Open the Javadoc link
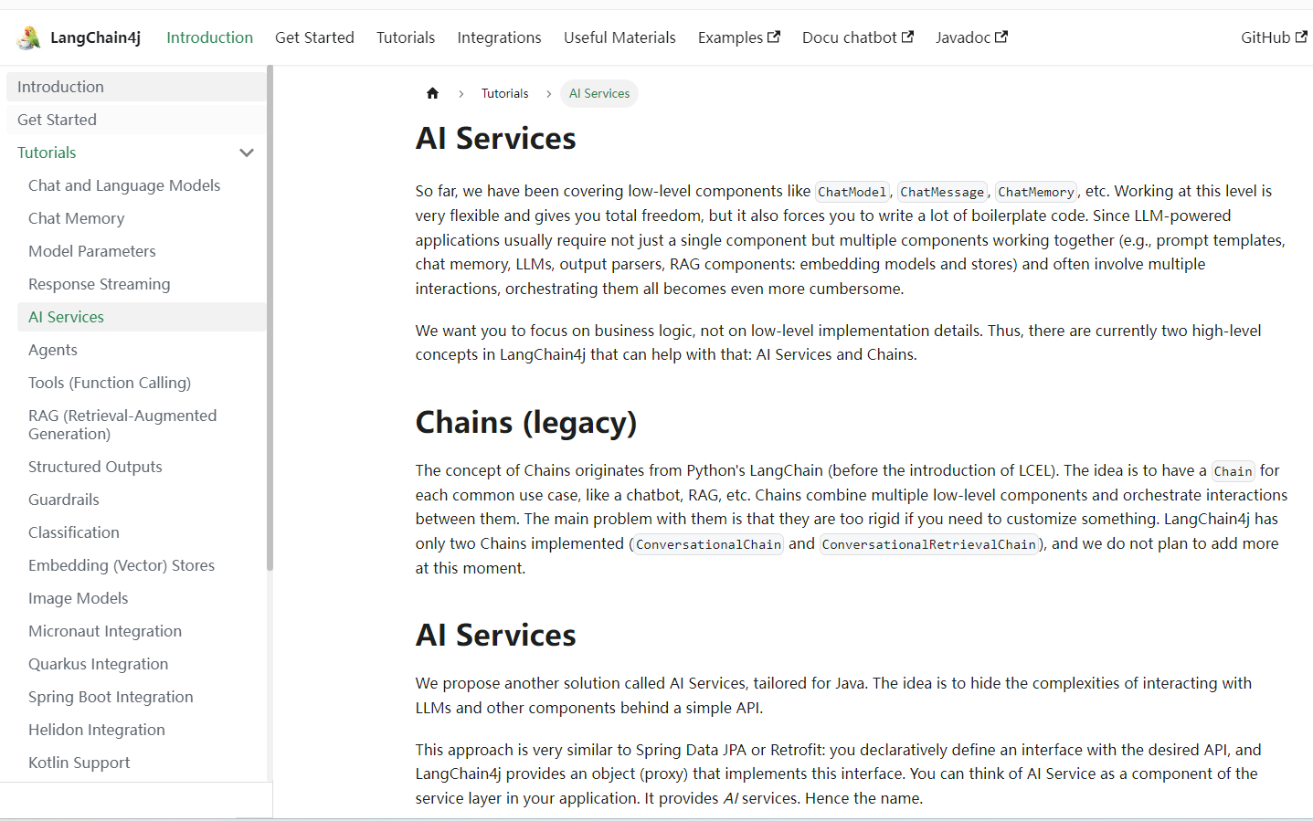Screen dimensions: 1313x821 [971, 37]
